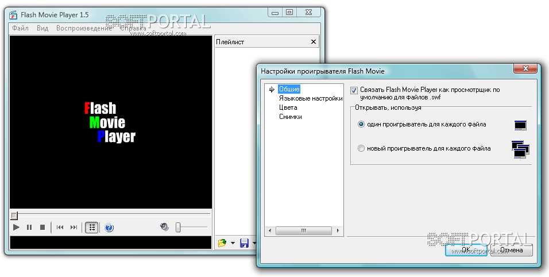
Task: Close the Плейлист panel
Action: (x=314, y=42)
